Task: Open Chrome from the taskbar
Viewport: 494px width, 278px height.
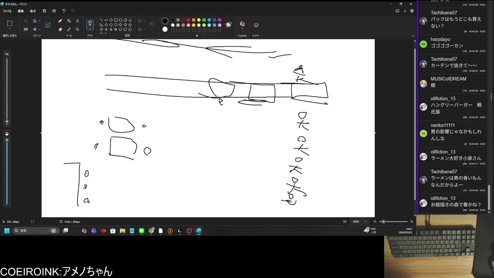Action: (151, 231)
